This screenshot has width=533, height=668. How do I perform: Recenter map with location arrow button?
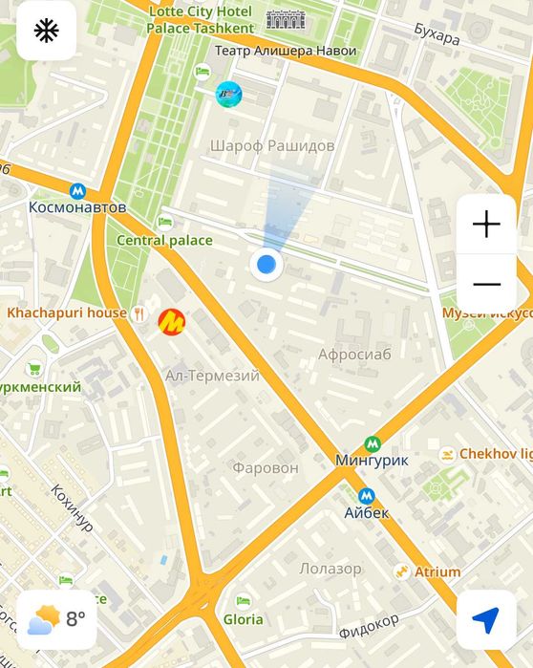point(486,620)
